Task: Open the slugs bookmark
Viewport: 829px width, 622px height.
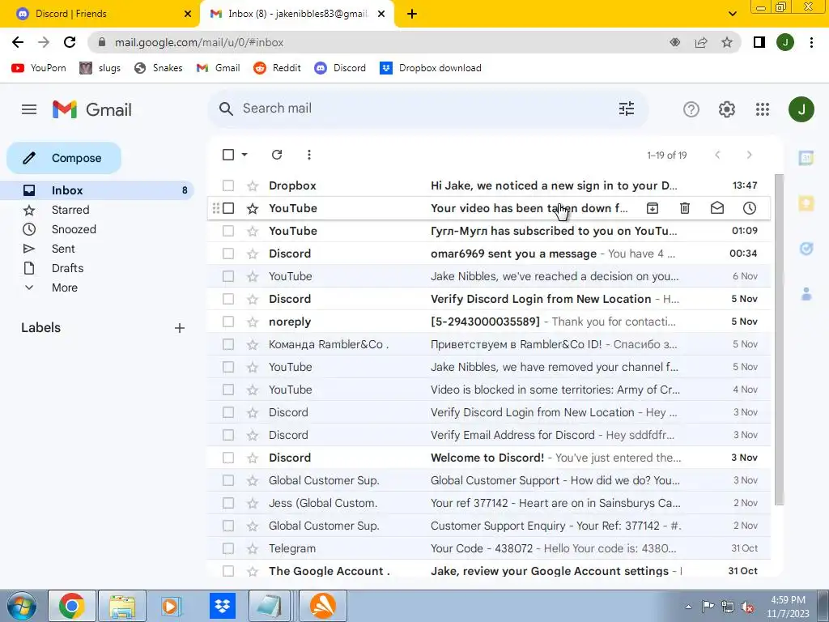Action: pos(100,68)
